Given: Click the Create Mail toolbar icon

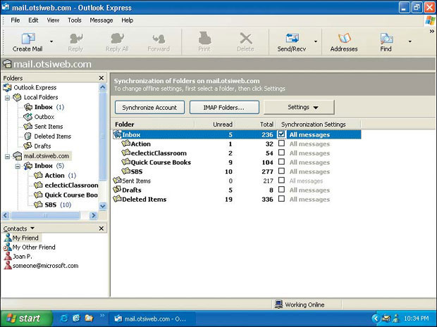Looking at the screenshot, I should point(28,39).
